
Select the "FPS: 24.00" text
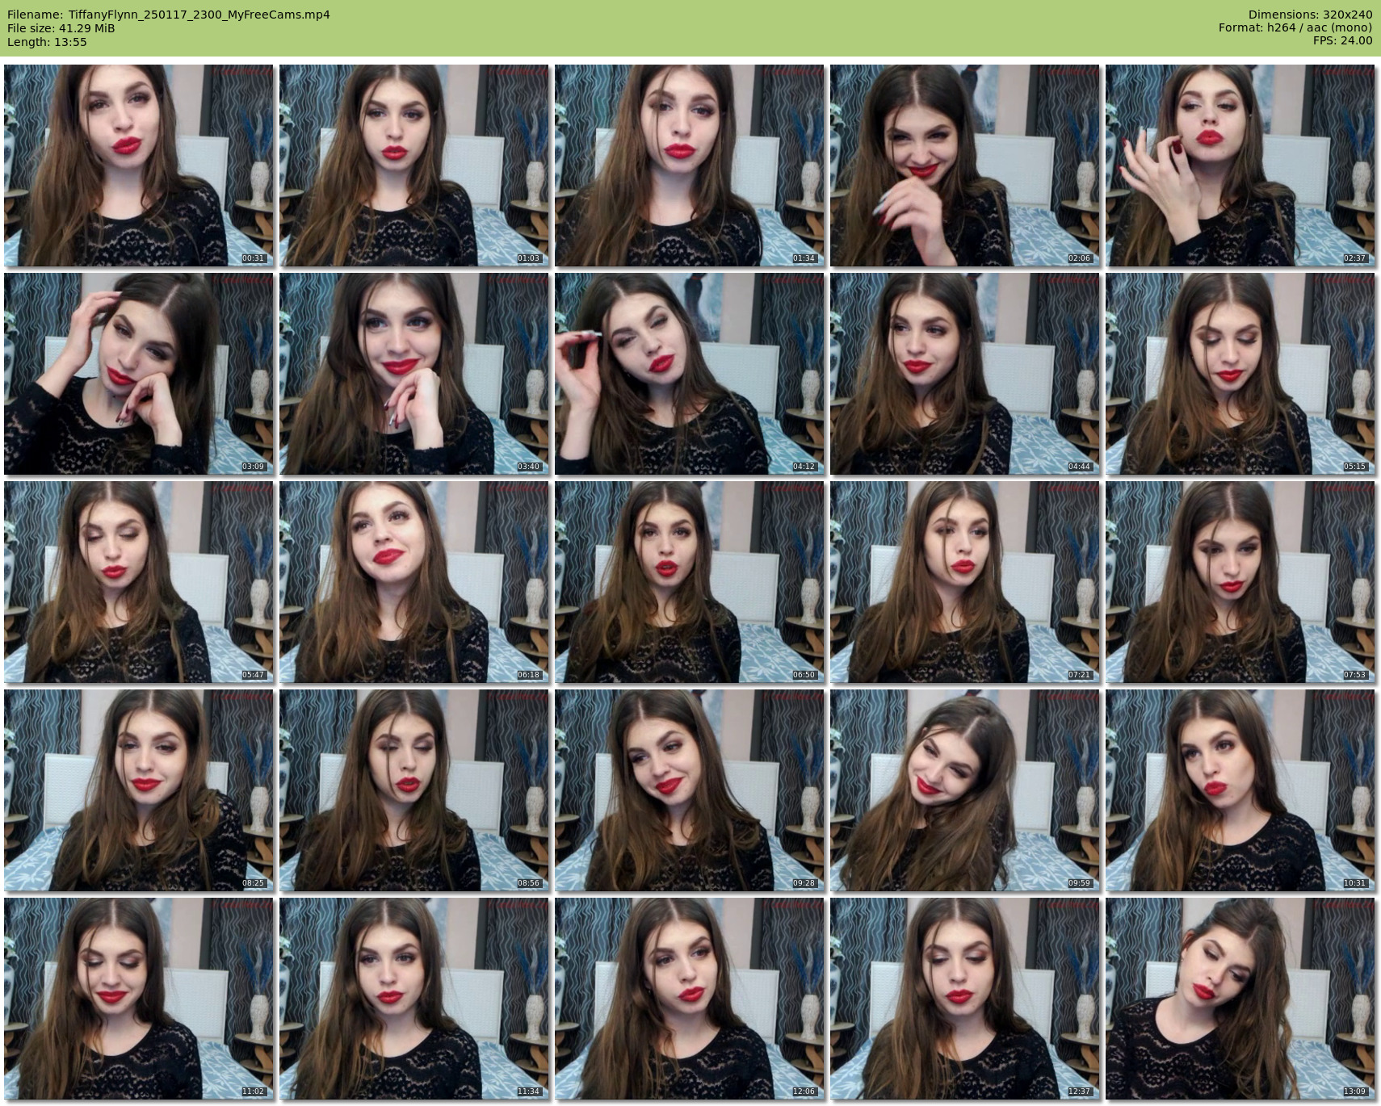coord(1342,42)
